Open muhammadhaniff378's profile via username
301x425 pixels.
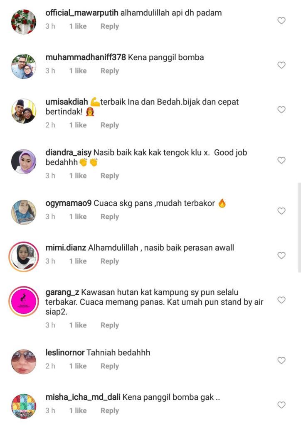click(86, 57)
